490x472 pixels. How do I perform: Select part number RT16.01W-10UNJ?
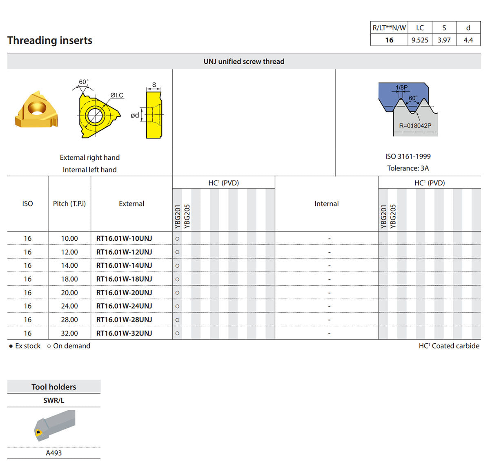pyautogui.click(x=124, y=238)
